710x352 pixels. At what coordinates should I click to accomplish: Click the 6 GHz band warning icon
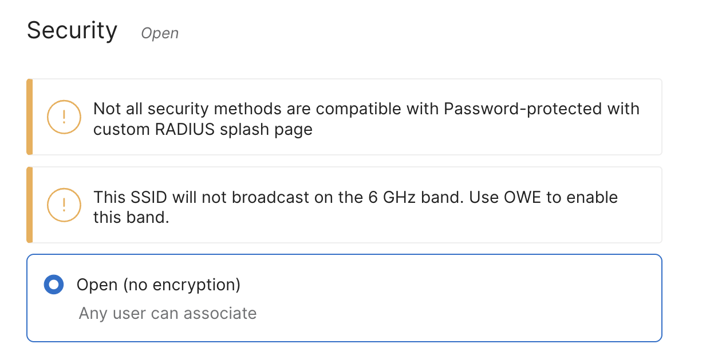(x=64, y=205)
